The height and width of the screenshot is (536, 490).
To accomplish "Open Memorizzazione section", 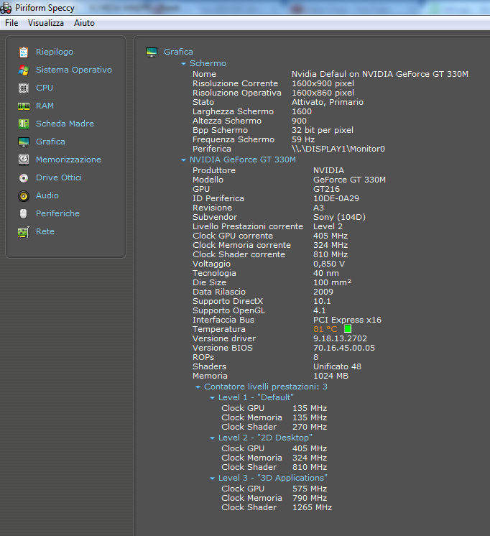I will coord(68,160).
